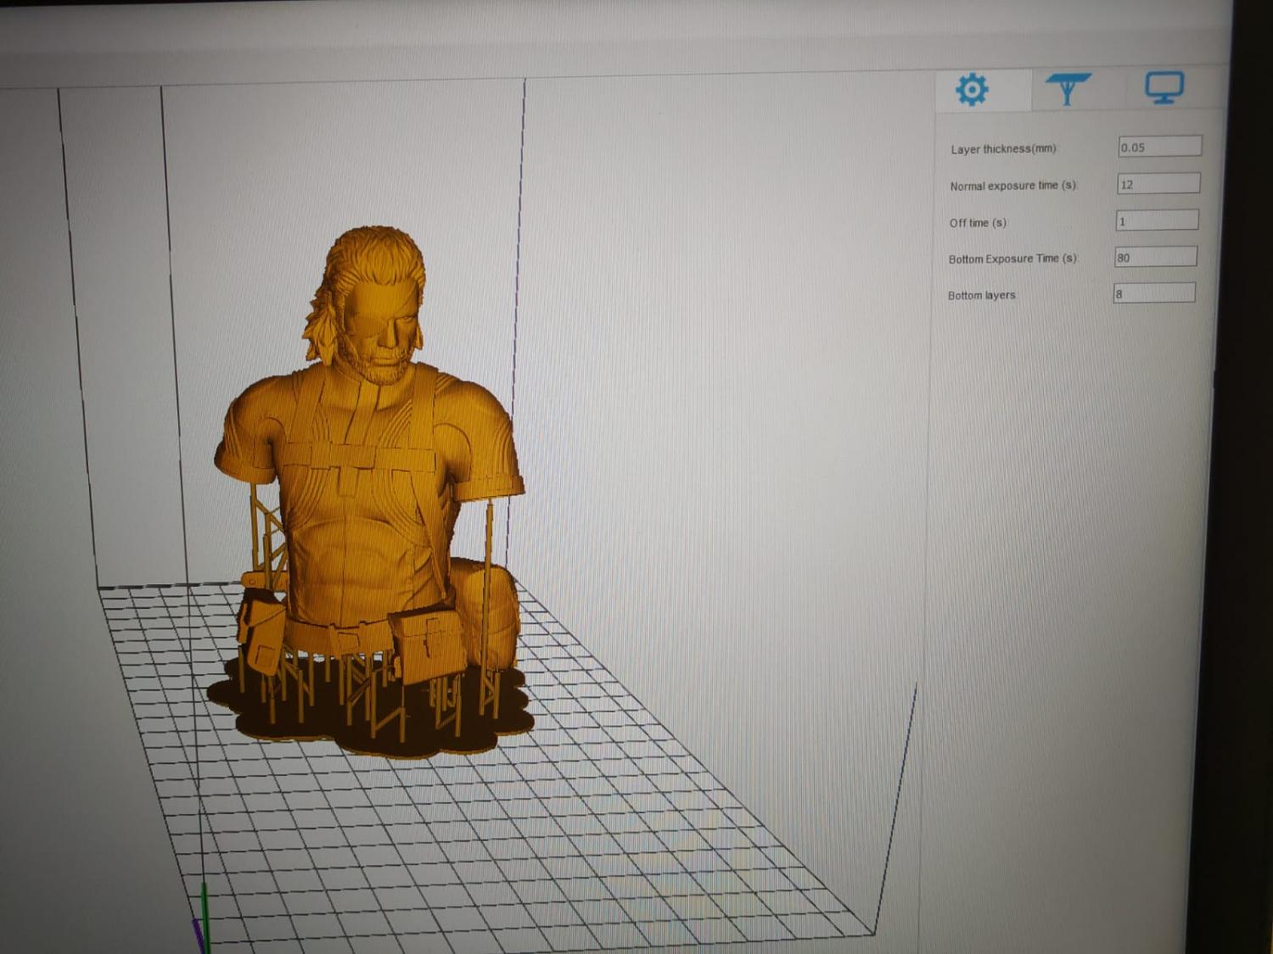Screen dimensions: 1273x954
Task: Edit the Layer thickness value field
Action: pyautogui.click(x=1159, y=147)
